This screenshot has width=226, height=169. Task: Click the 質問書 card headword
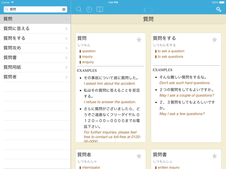tap(160, 155)
